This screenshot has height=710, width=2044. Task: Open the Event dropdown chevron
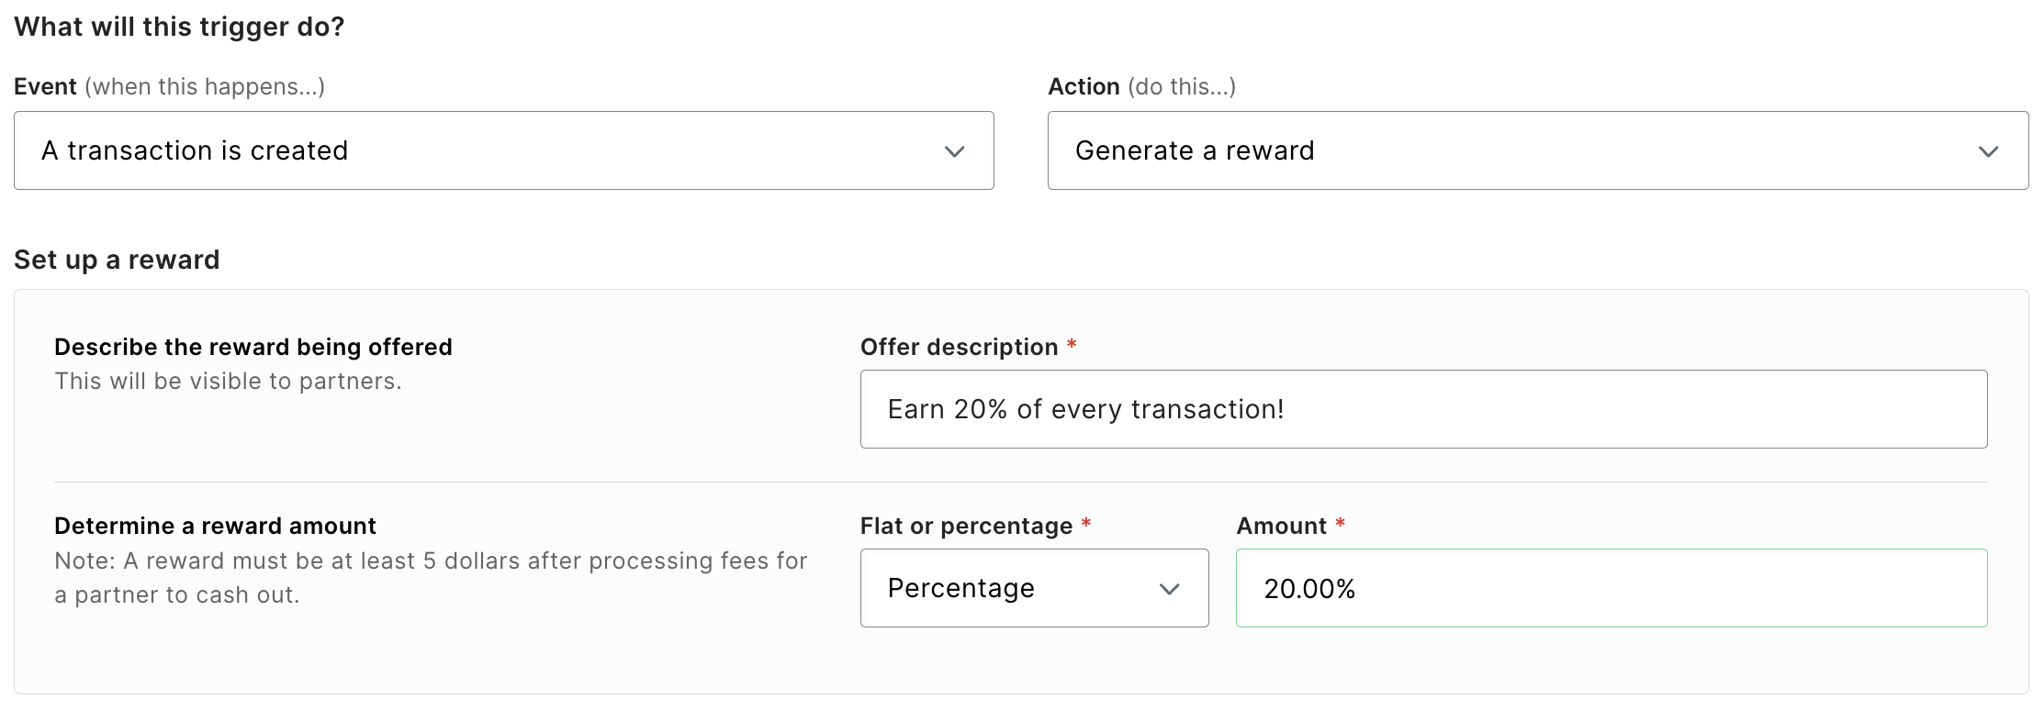tap(953, 150)
